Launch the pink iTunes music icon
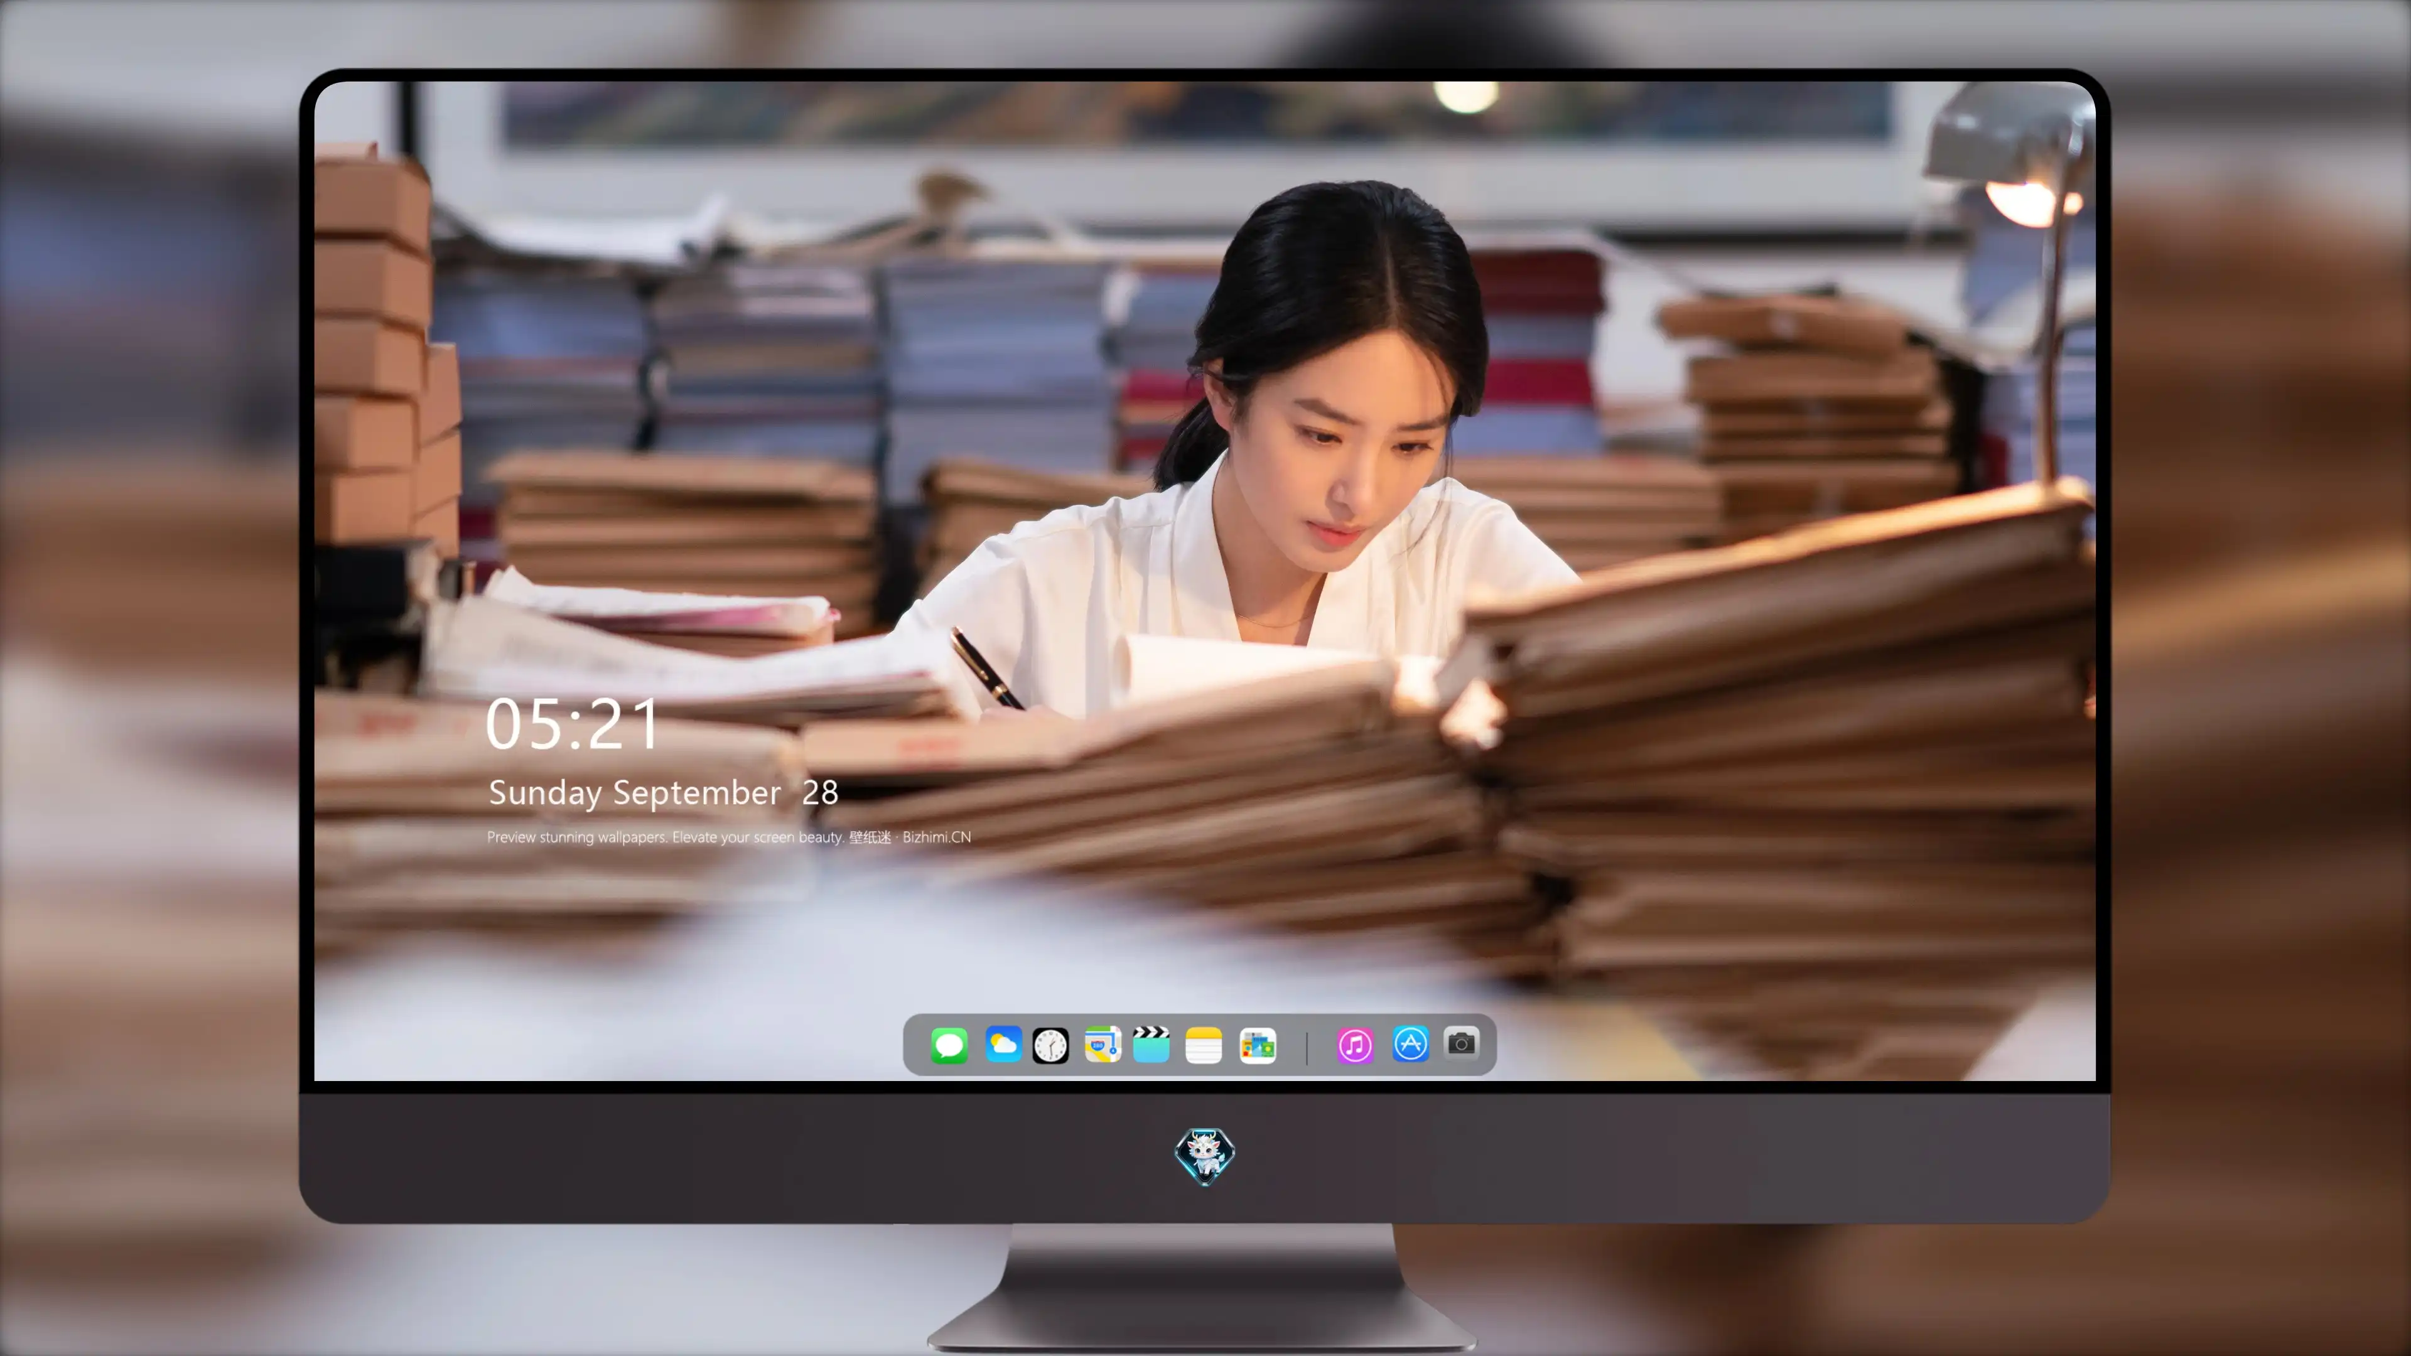 pyautogui.click(x=1356, y=1045)
